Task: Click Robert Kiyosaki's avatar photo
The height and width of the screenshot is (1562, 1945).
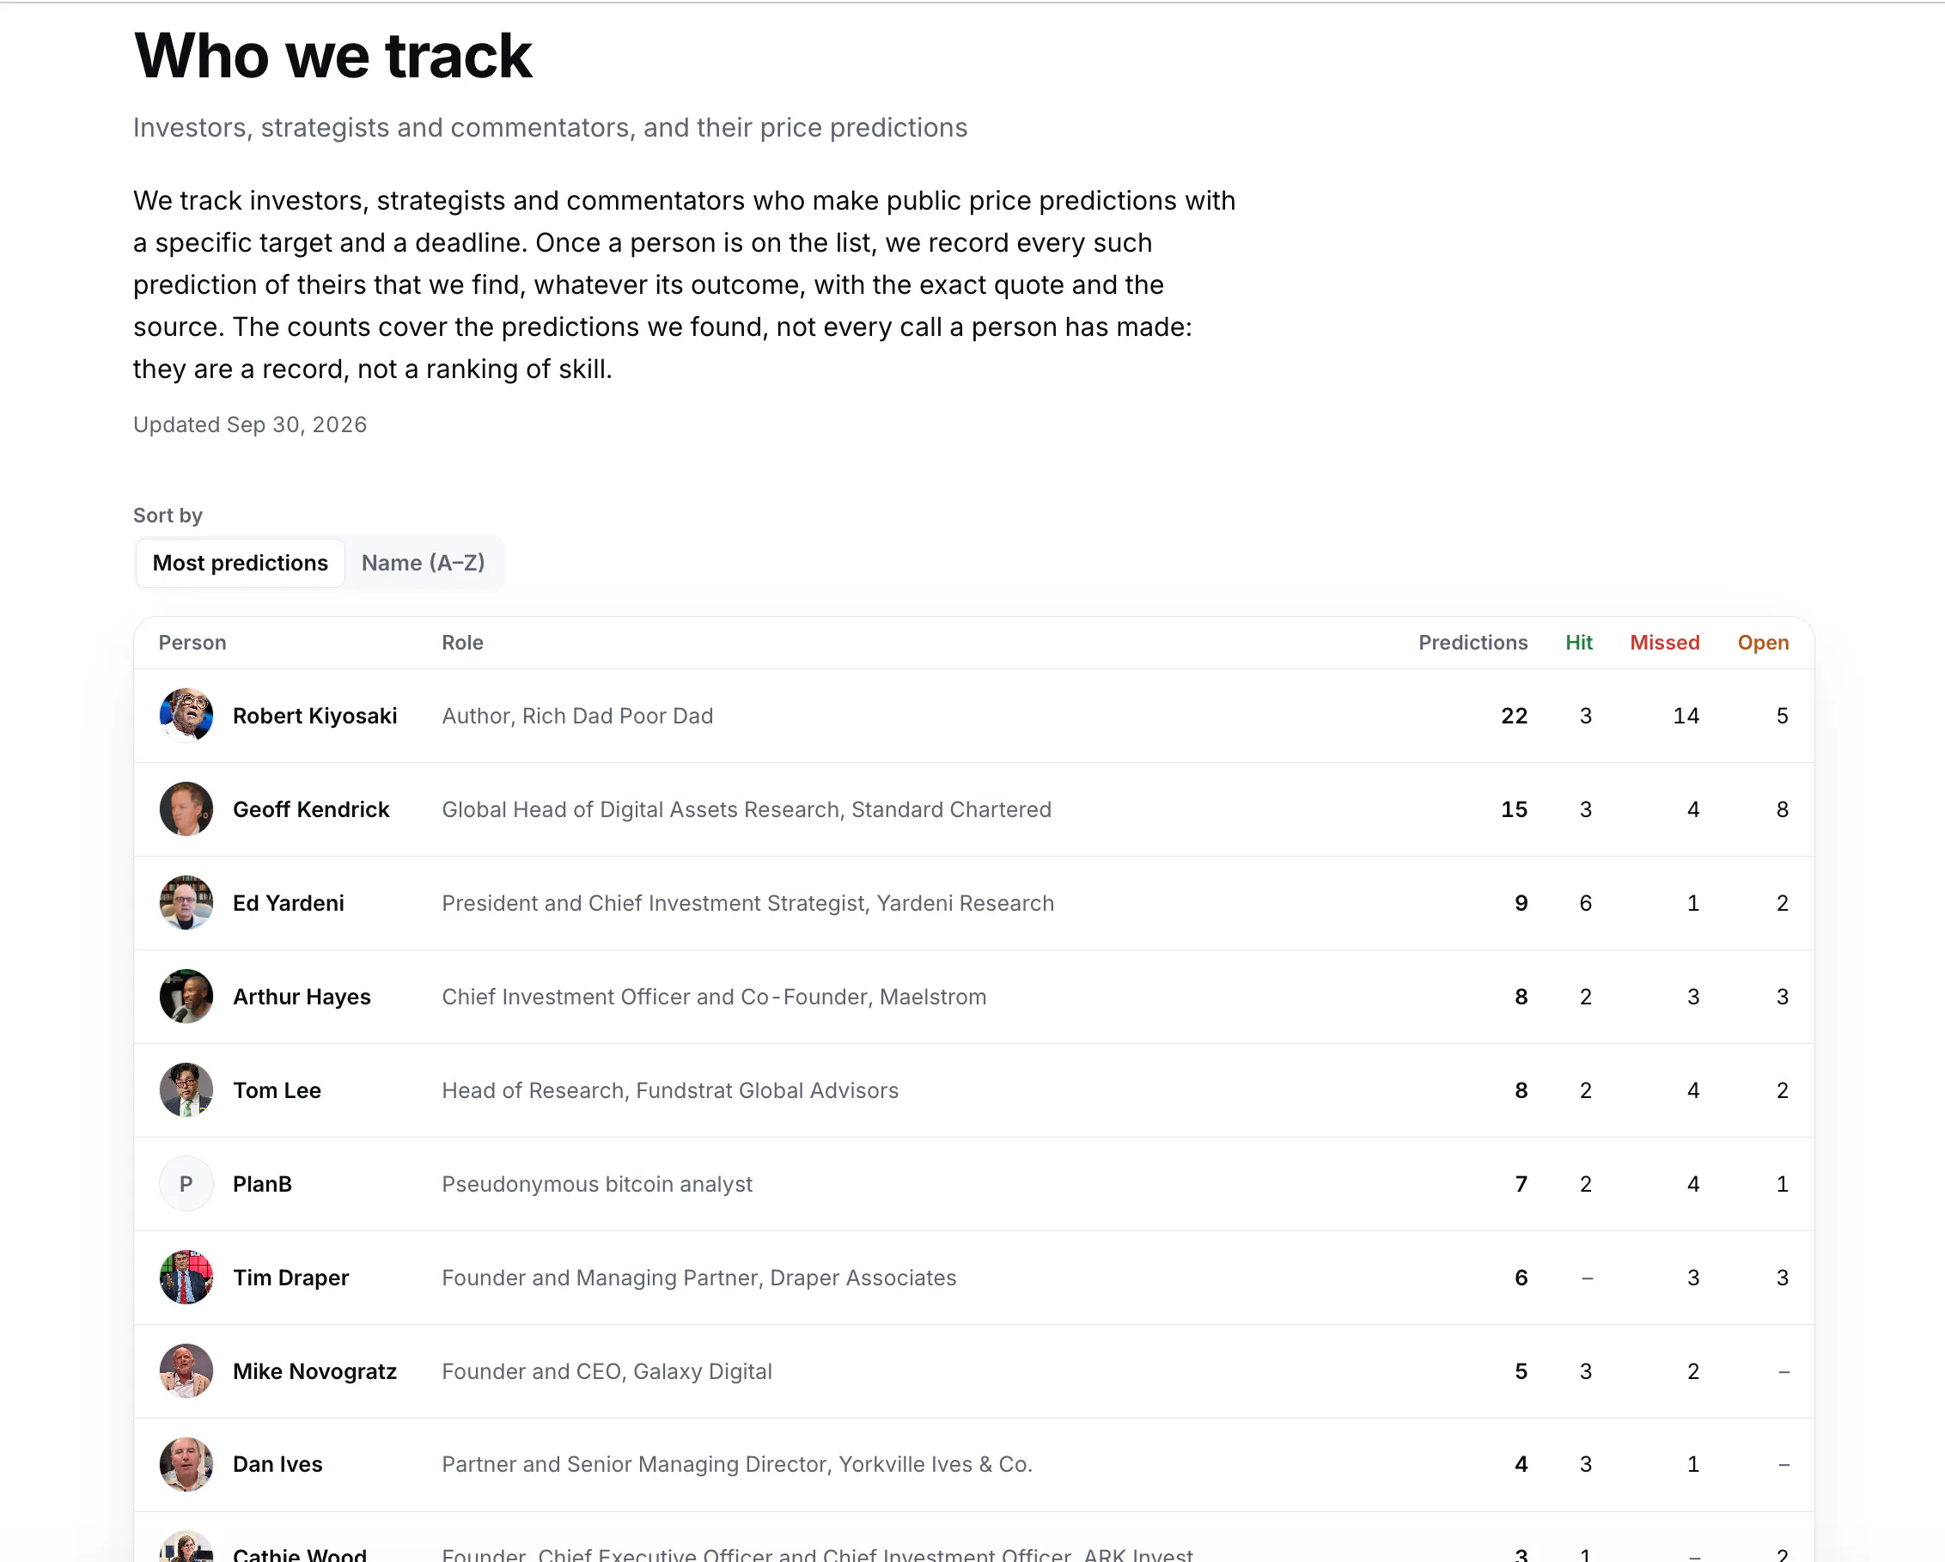Action: pos(186,716)
